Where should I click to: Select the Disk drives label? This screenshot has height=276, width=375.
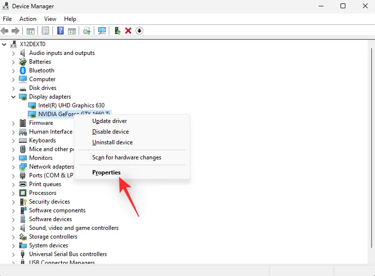[x=43, y=88]
